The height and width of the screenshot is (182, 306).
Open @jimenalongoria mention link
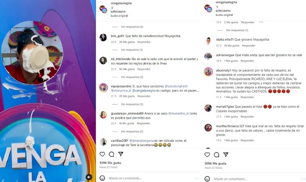coord(141,141)
